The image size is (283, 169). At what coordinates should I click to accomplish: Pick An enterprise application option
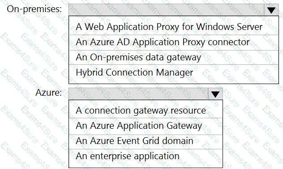click(x=146, y=156)
